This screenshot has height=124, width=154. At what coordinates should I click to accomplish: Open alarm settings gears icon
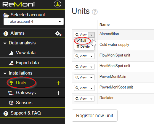pos(58,33)
